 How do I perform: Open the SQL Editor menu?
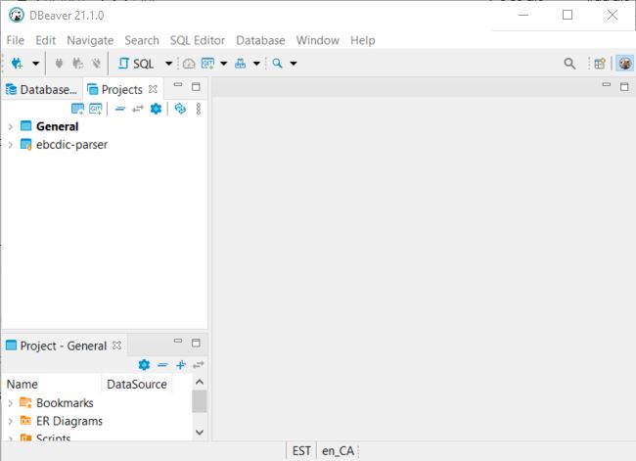point(198,40)
